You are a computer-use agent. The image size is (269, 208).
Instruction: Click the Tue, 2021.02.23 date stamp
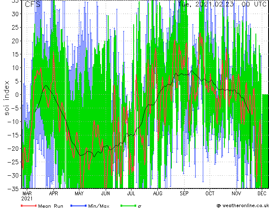pos(206,4)
